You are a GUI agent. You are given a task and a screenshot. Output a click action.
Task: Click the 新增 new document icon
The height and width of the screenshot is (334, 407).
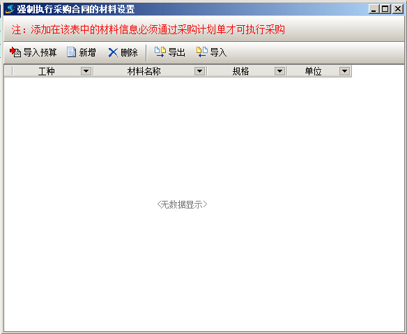tap(71, 52)
